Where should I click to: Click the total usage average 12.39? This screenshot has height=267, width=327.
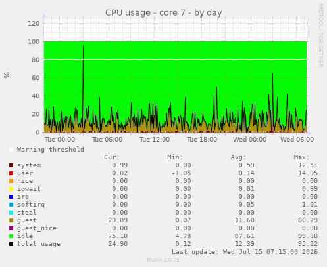point(245,244)
